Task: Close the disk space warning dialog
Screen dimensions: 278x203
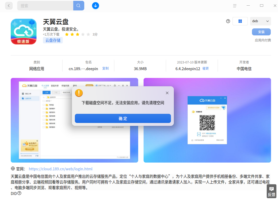Action: 167,93
